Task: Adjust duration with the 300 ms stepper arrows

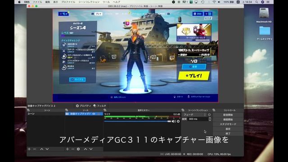Action: [x=210, y=119]
